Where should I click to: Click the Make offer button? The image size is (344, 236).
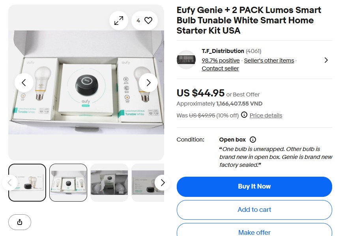254,232
